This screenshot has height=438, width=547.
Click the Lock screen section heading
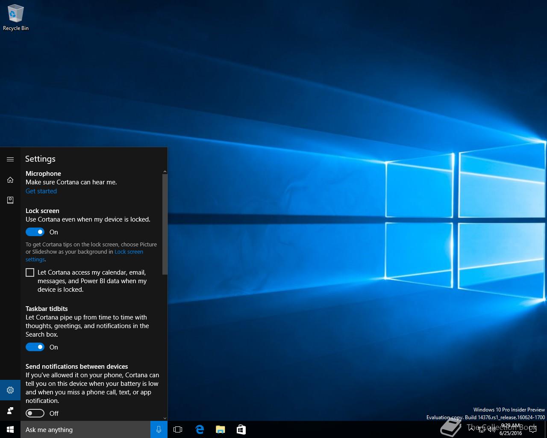(42, 211)
